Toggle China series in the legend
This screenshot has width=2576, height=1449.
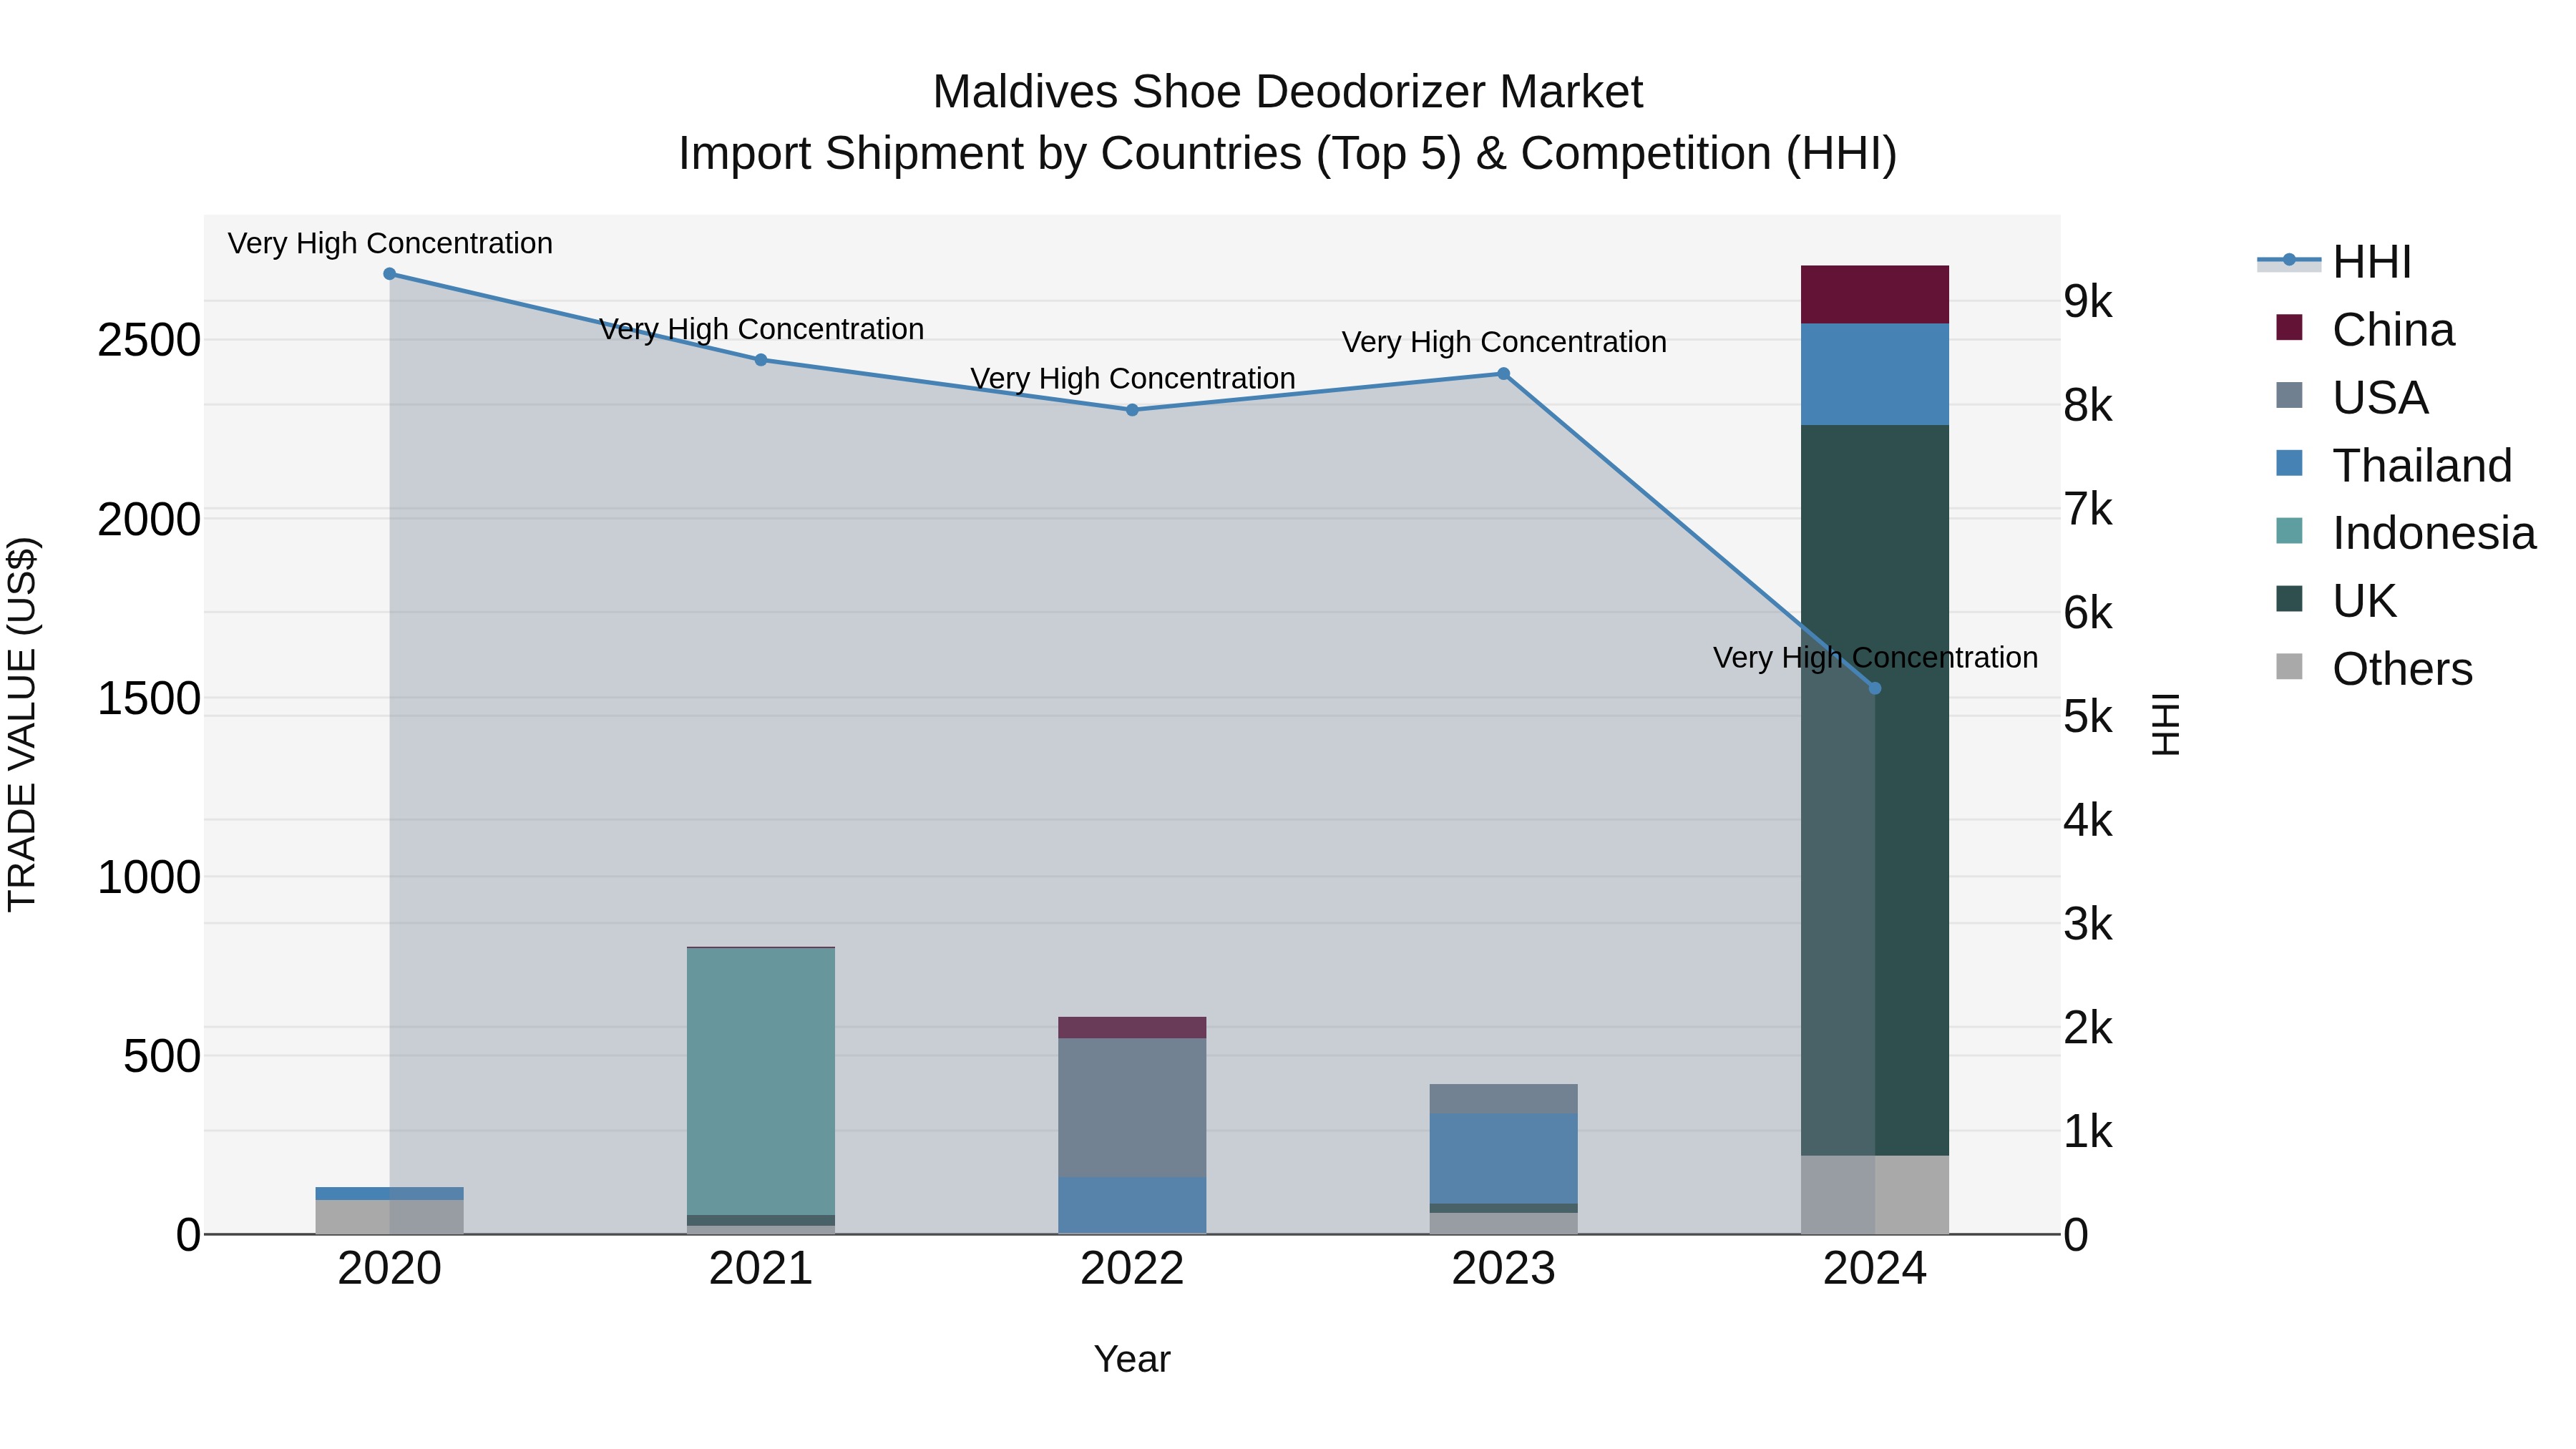pyautogui.click(x=2365, y=329)
